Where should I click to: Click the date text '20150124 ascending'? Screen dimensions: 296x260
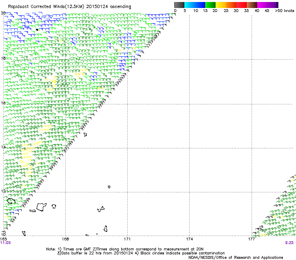point(108,7)
